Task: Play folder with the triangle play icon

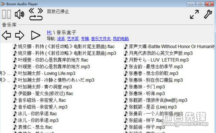Action: pyautogui.click(x=36, y=35)
